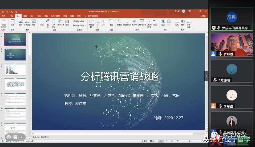Select slide 4 thumbnail
Viewport: 255px width, 147px height.
pyautogui.click(x=15, y=84)
